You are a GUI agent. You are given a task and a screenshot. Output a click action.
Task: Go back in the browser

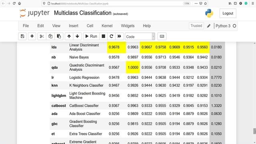pyautogui.click(x=3, y=4)
